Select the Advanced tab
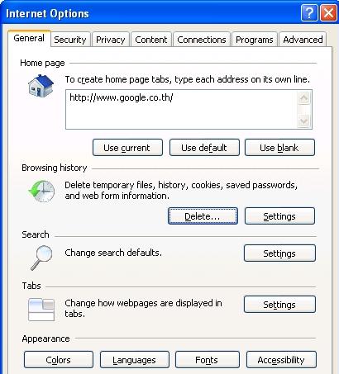Screen dimensions: 339x374 pyautogui.click(x=303, y=40)
